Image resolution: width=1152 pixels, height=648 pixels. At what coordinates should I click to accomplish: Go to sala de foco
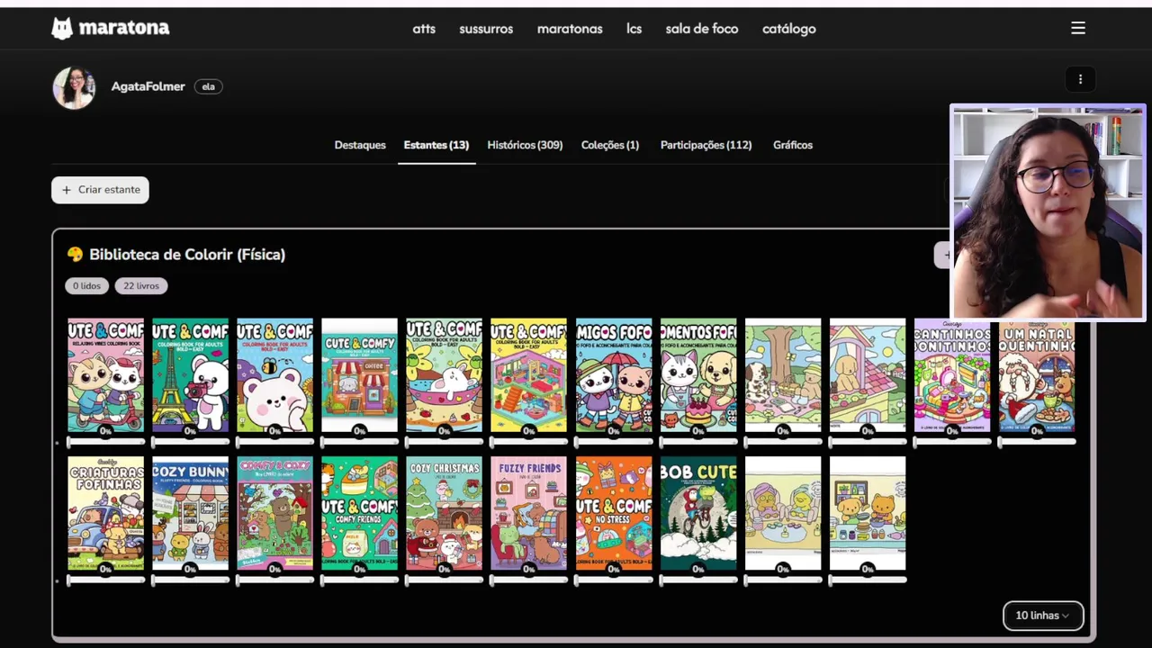click(702, 29)
